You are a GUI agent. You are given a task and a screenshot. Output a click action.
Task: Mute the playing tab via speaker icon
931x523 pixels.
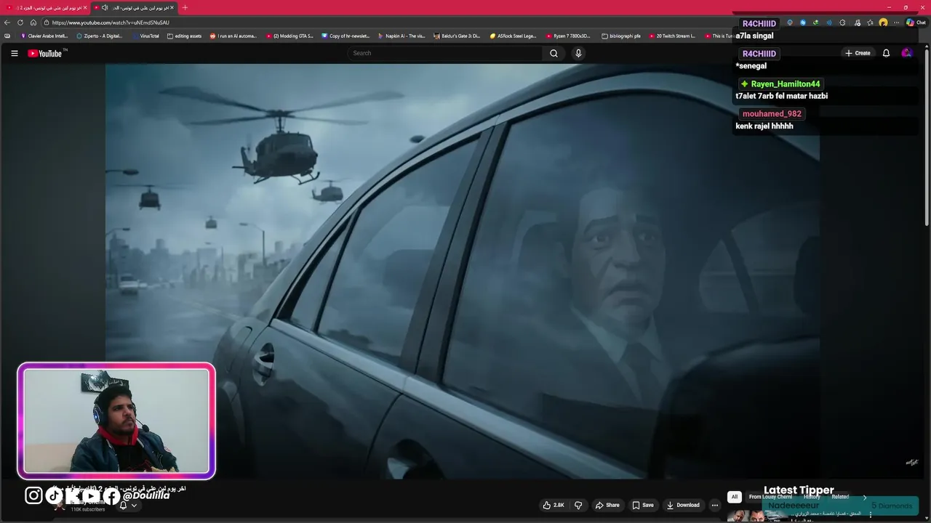click(105, 7)
